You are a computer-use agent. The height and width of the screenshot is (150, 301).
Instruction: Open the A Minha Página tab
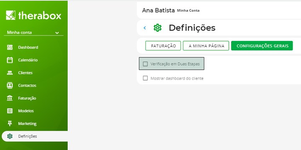pos(206,46)
